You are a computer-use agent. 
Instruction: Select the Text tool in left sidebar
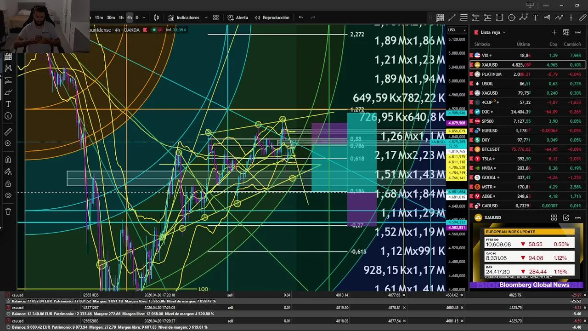[x=8, y=104]
